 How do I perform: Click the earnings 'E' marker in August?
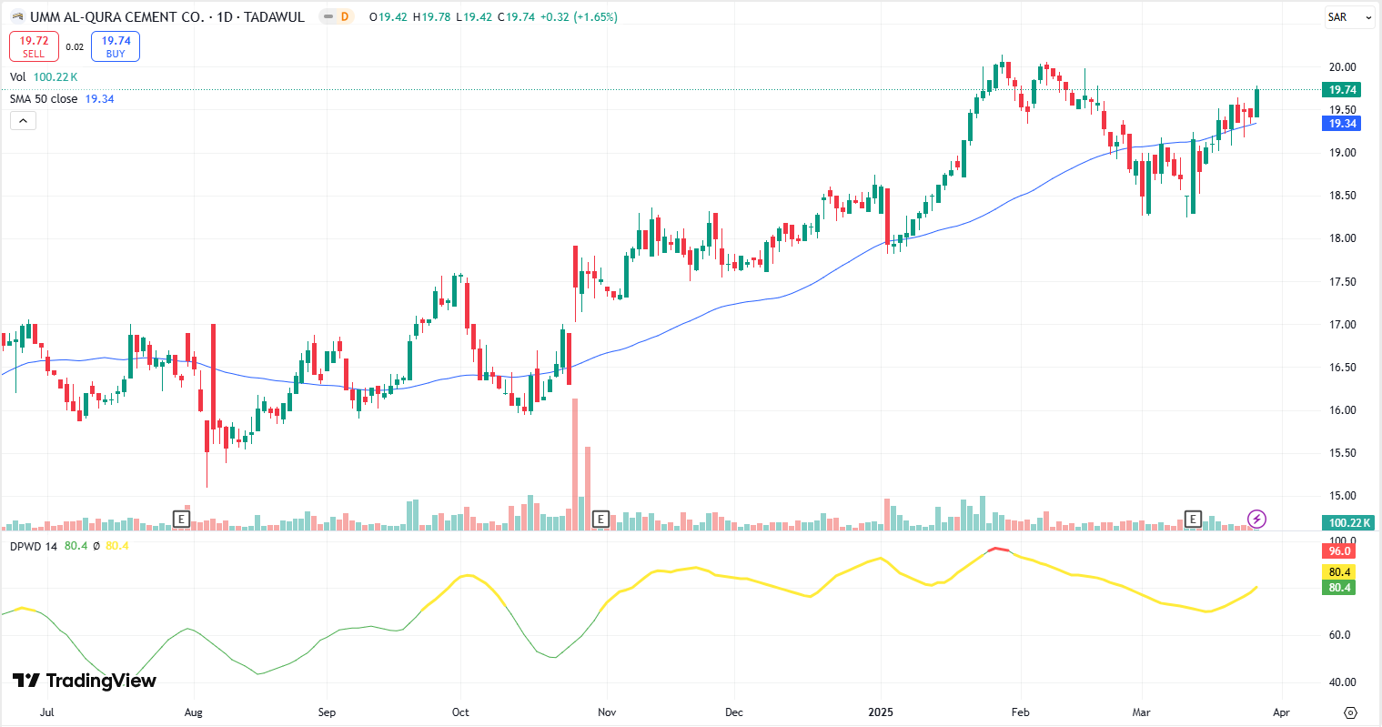coord(181,520)
